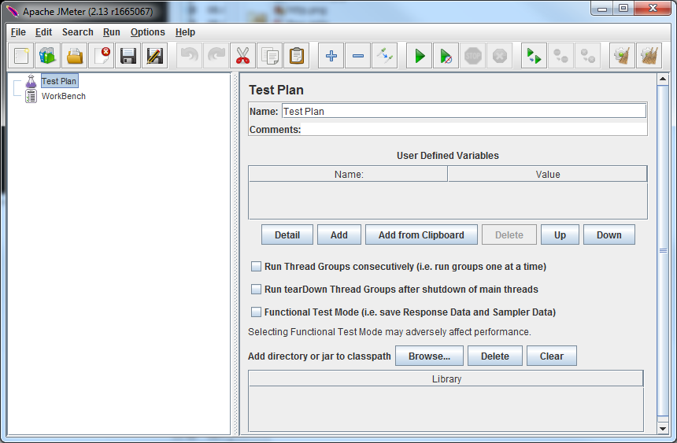Click the Up button
The width and height of the screenshot is (677, 443).
click(560, 235)
